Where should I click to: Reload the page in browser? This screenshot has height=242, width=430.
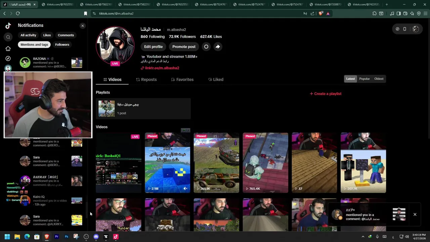tap(18, 13)
